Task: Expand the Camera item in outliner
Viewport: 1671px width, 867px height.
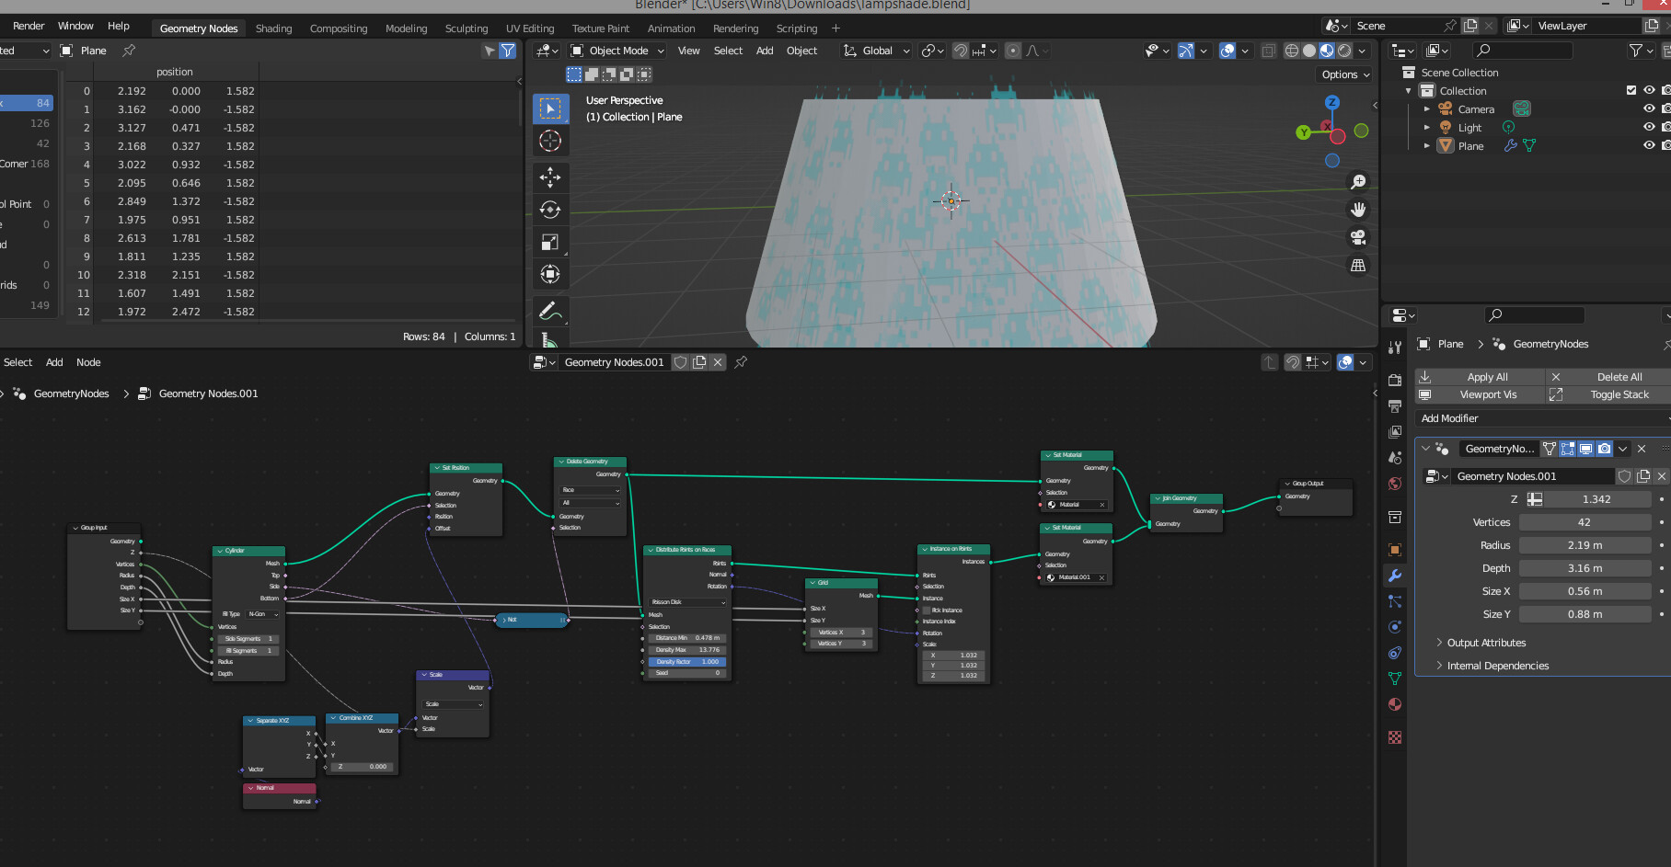Action: tap(1427, 109)
